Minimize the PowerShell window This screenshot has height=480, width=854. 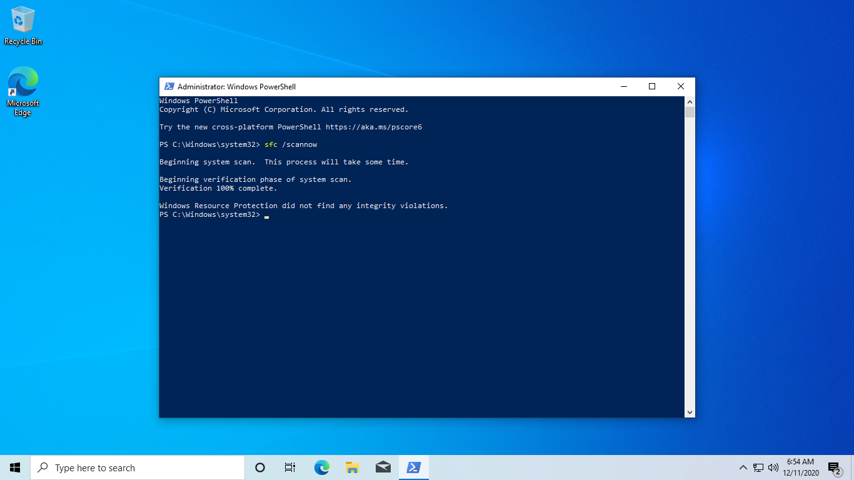[623, 87]
